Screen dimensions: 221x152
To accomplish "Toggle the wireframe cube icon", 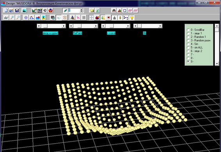I will tap(64, 17).
